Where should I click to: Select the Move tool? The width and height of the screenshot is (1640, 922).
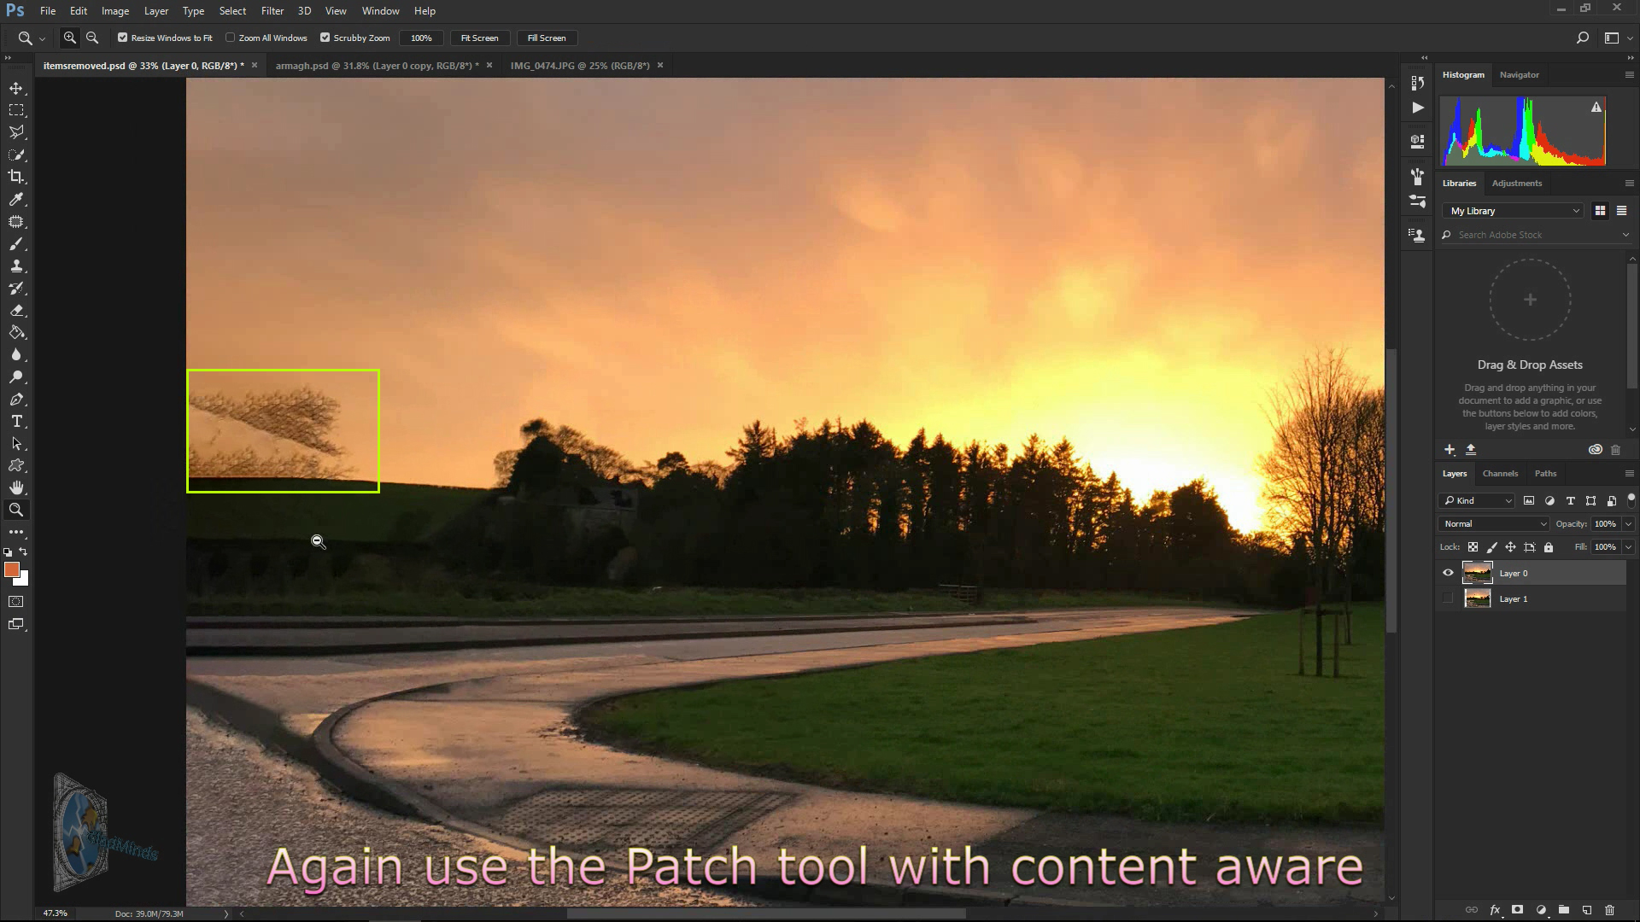(17, 87)
